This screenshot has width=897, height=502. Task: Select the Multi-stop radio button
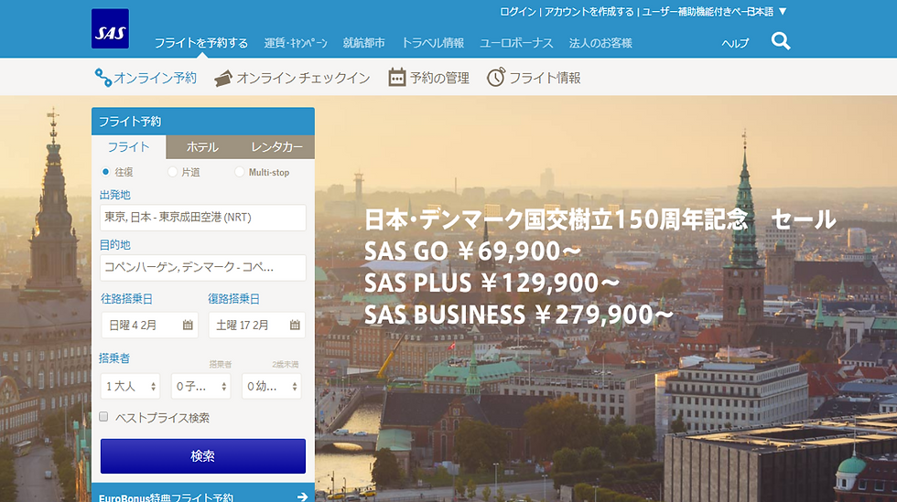coord(239,172)
